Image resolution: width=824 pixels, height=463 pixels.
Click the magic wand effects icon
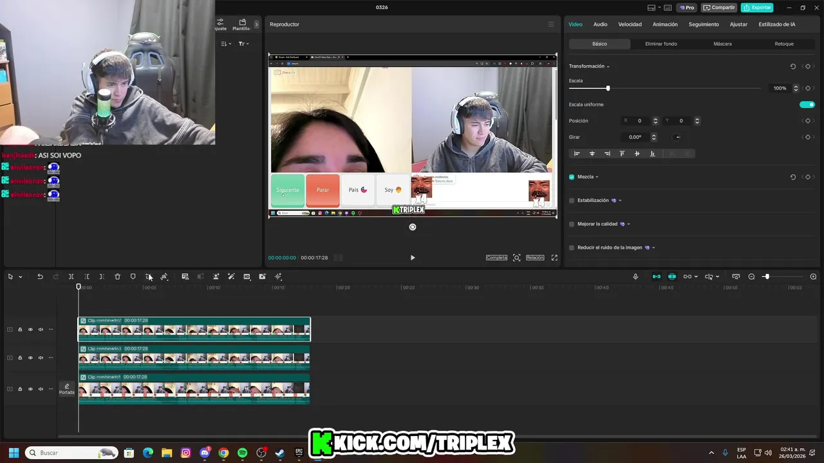[x=231, y=277]
